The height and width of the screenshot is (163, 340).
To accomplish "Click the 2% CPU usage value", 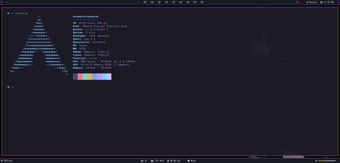I will (146, 161).
